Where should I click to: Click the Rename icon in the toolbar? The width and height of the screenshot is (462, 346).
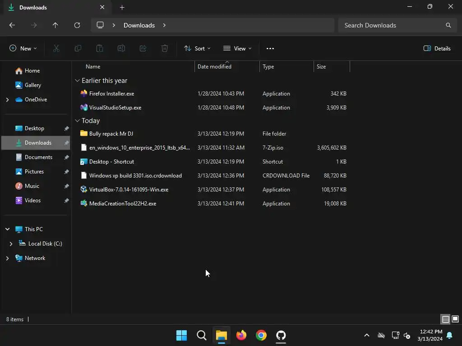[x=121, y=49]
